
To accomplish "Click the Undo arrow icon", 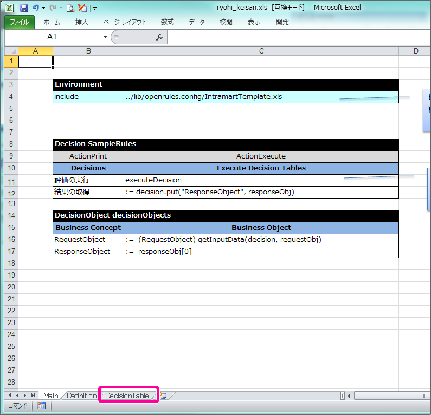I will point(35,8).
